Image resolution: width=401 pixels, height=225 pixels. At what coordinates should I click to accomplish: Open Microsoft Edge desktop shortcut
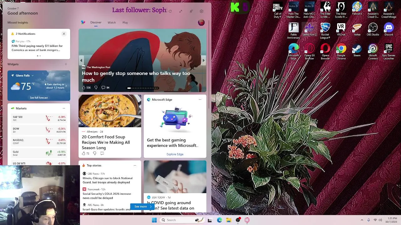[x=294, y=52]
